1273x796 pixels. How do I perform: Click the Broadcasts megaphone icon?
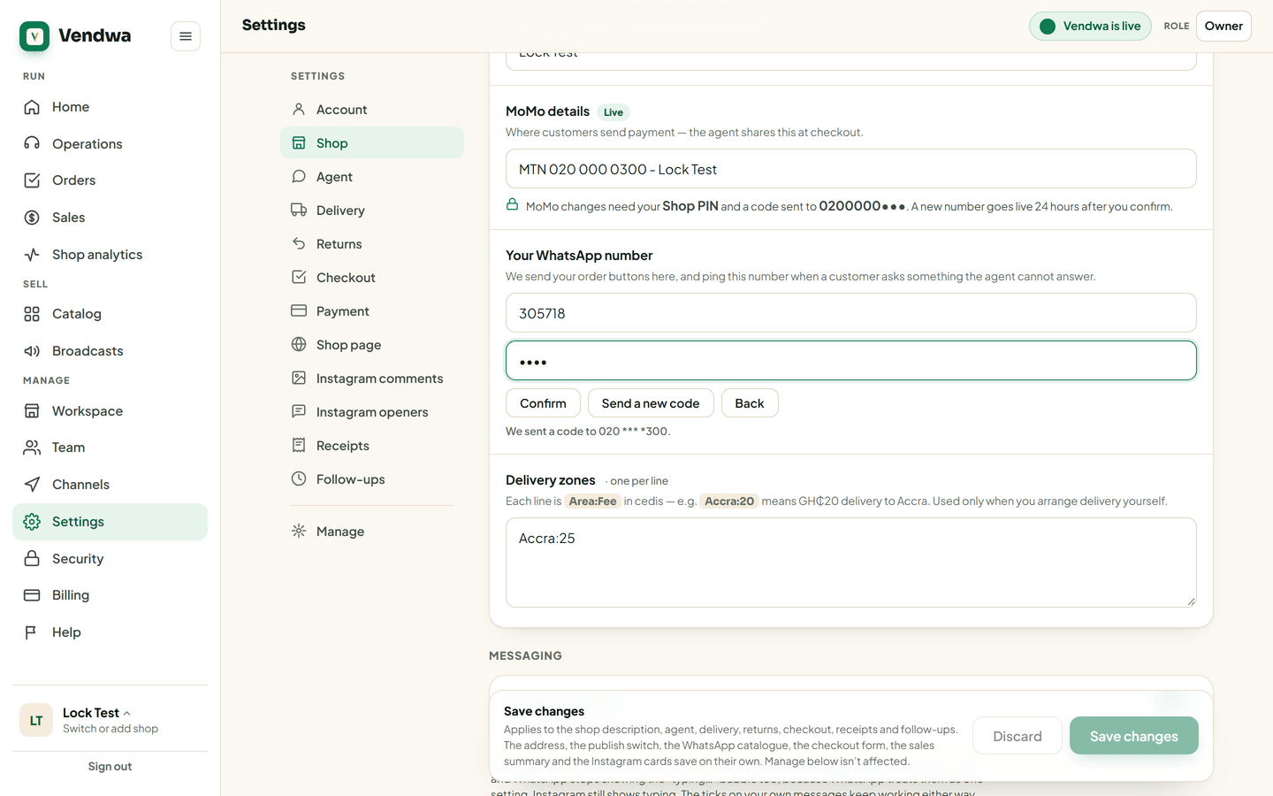pos(32,351)
